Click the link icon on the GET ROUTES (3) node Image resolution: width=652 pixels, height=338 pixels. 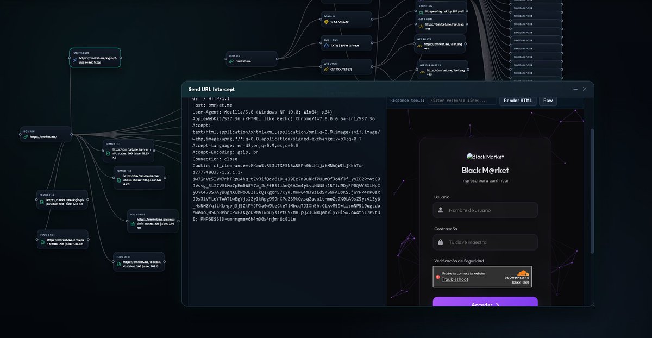click(x=326, y=70)
